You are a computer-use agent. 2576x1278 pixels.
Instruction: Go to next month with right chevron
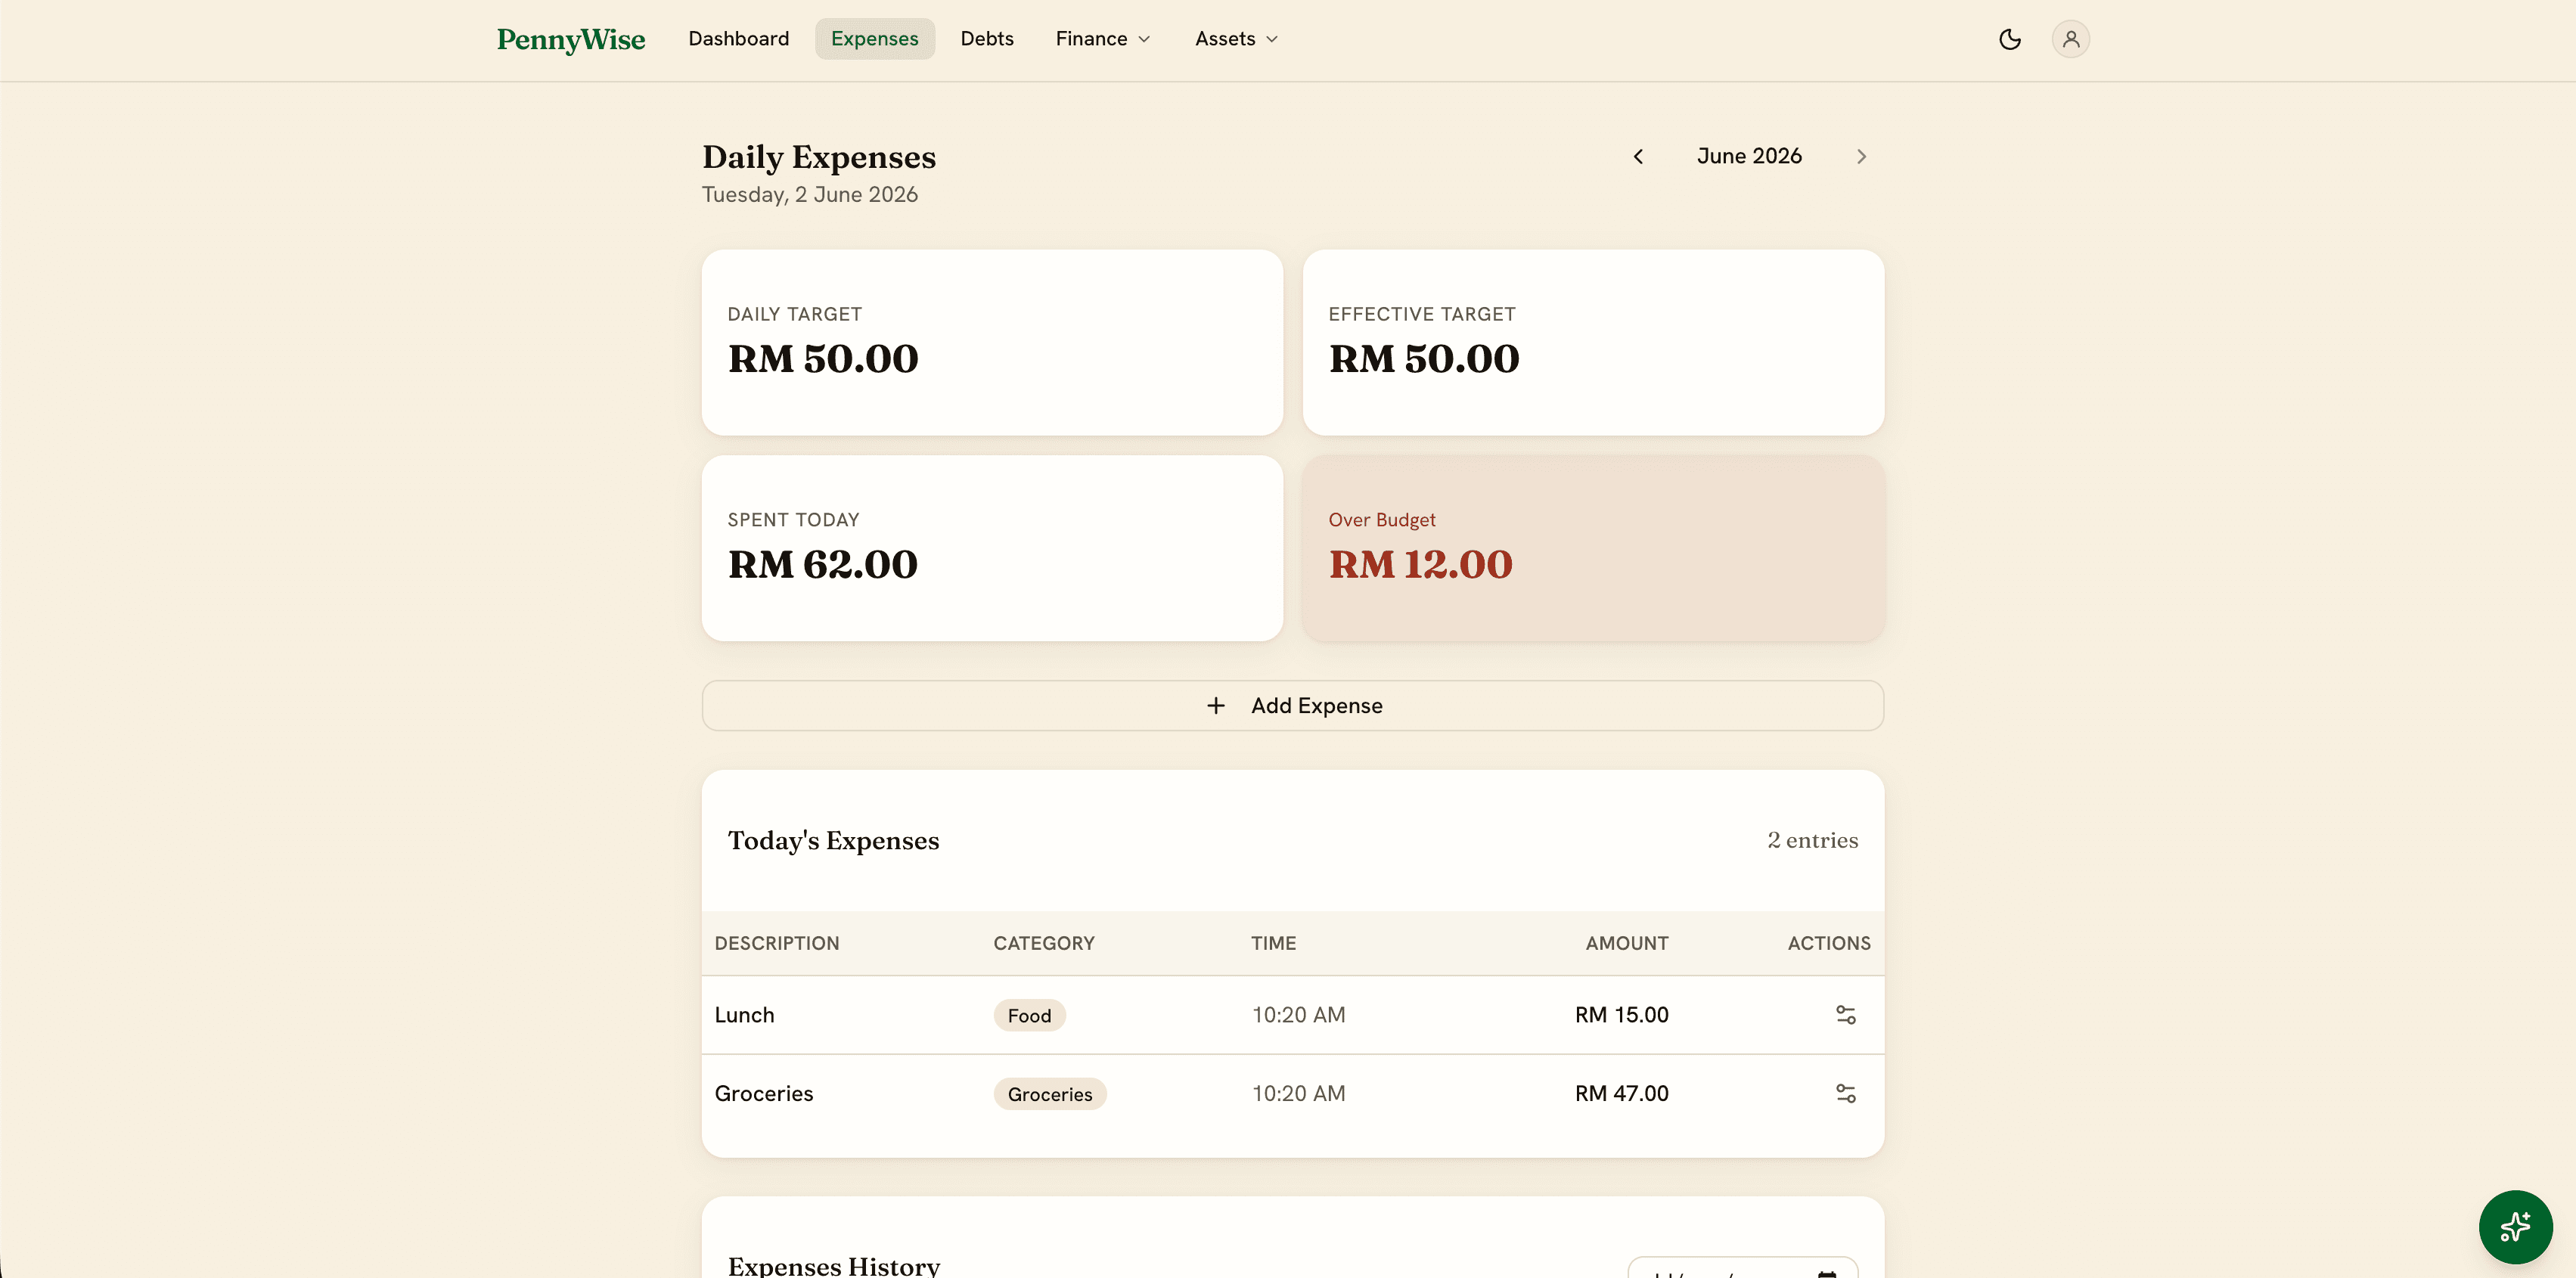[1861, 156]
